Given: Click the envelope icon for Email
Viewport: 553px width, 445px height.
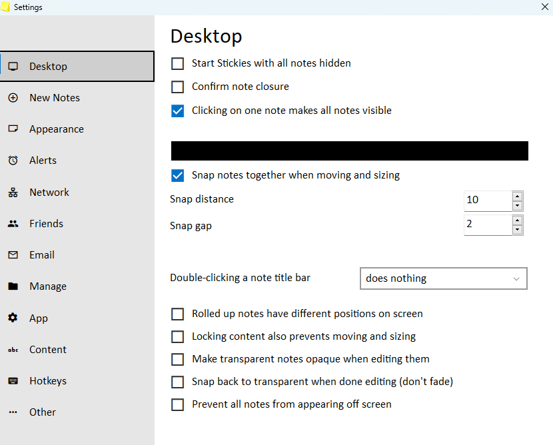Looking at the screenshot, I should click(13, 255).
